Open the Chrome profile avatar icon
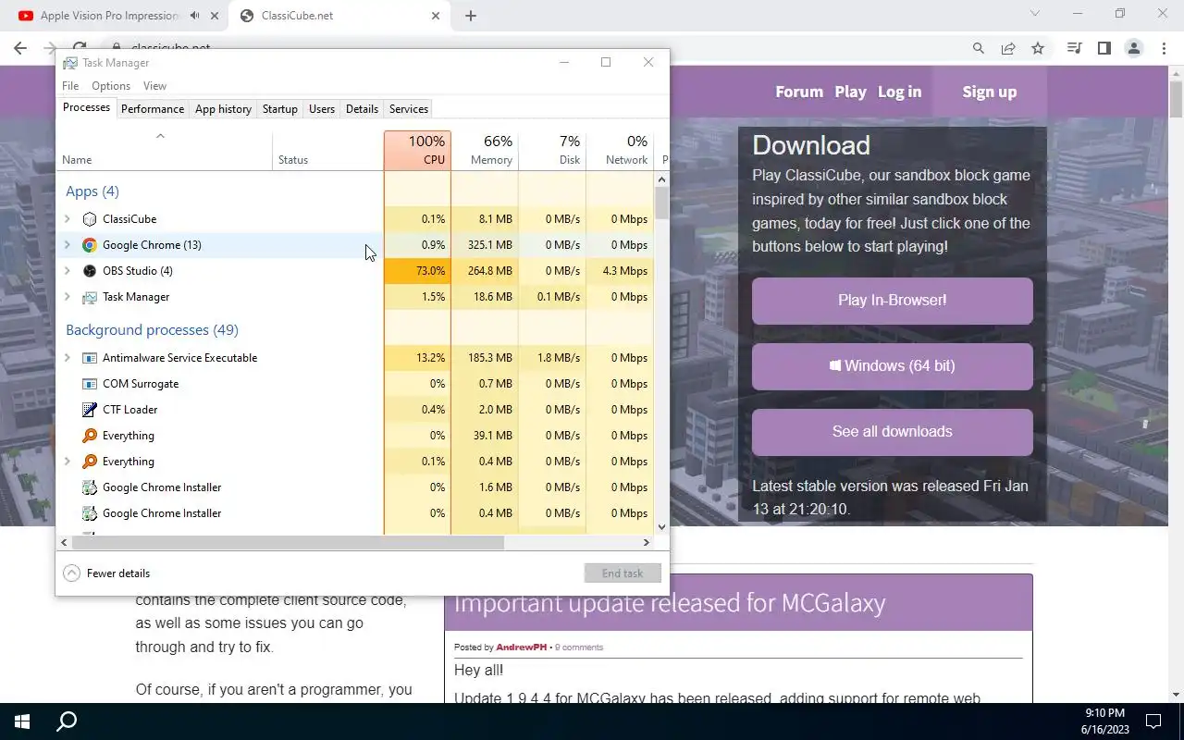The image size is (1184, 740). point(1133,48)
